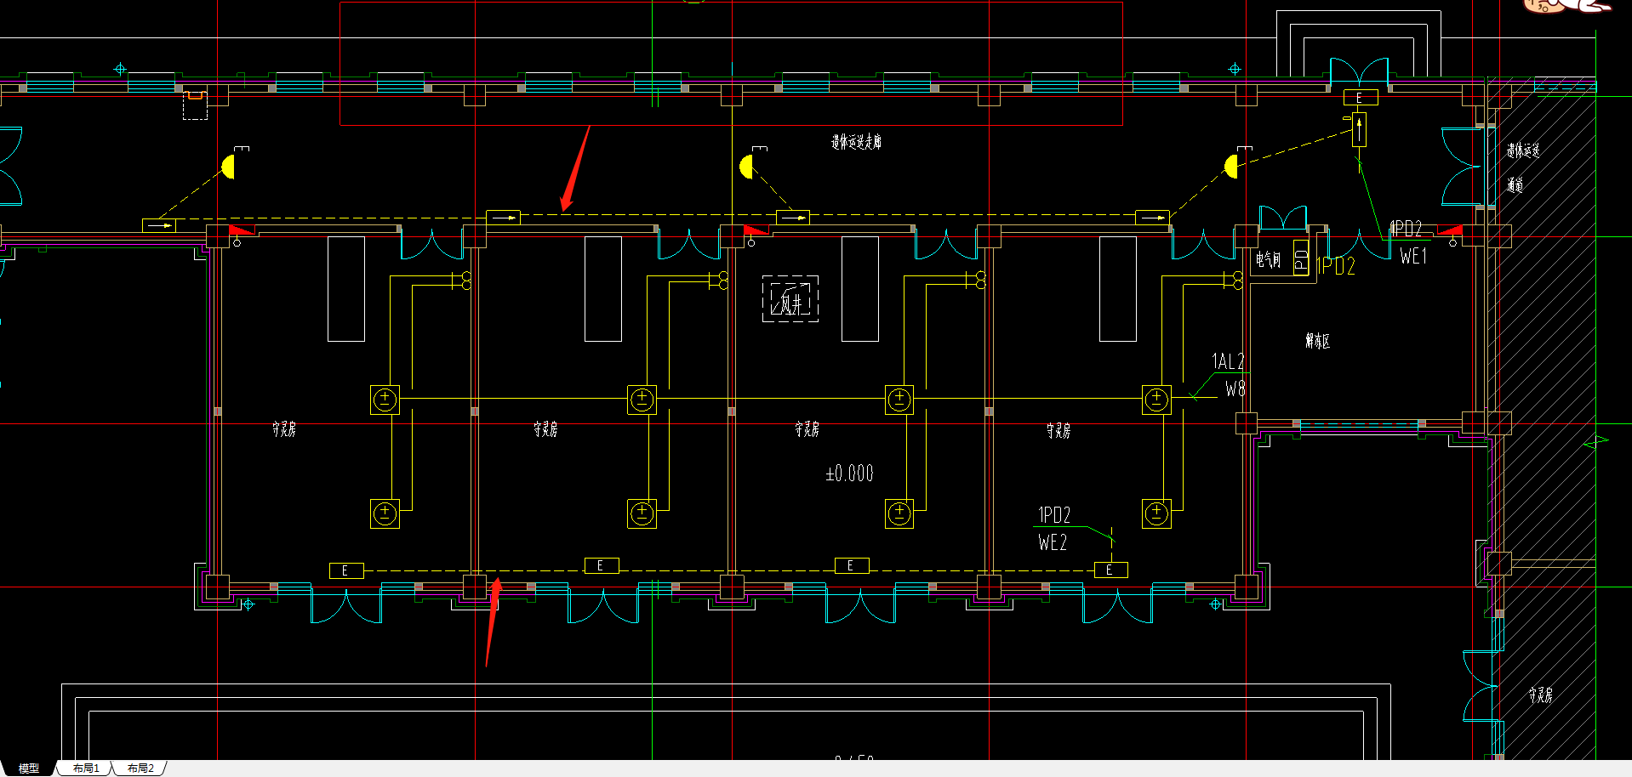Select the leftmost E sign on the bottom wall
Viewport: 1632px width, 777px height.
click(345, 570)
